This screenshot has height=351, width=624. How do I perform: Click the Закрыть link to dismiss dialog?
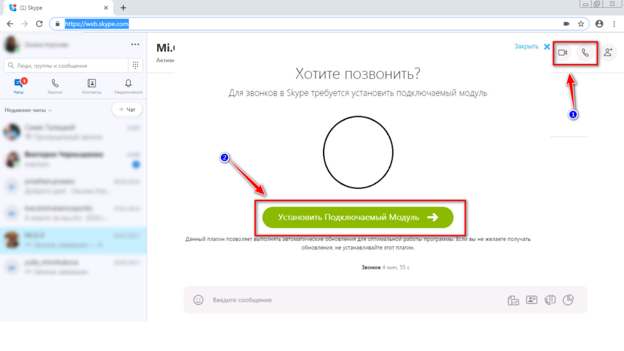coord(526,46)
